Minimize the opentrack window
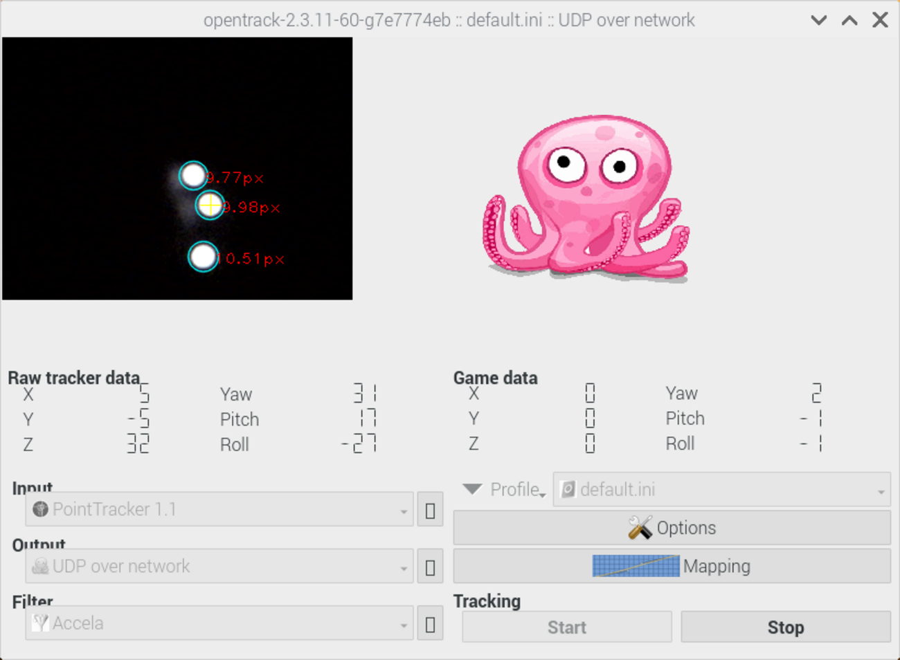 coord(819,20)
